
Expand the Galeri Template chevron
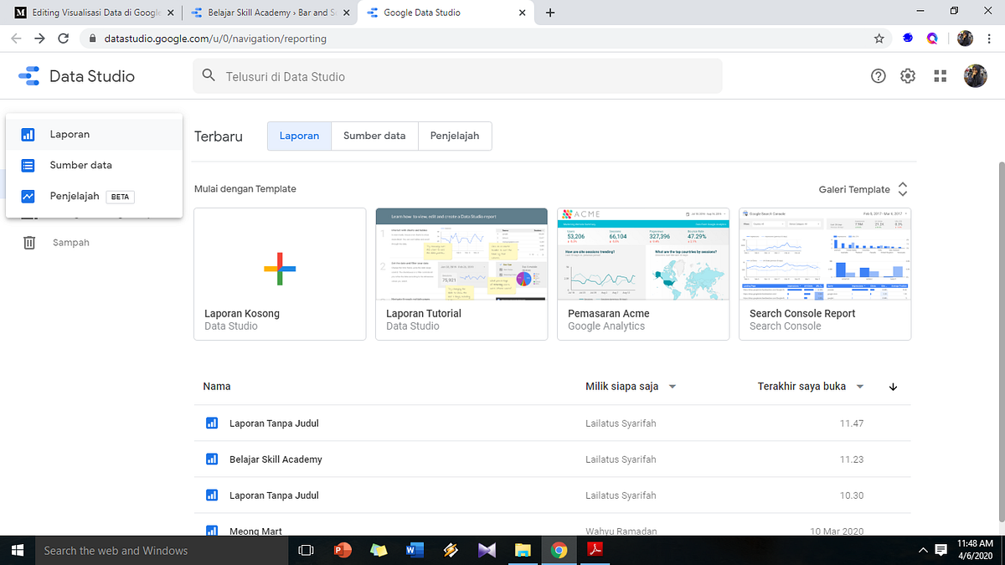tap(903, 189)
